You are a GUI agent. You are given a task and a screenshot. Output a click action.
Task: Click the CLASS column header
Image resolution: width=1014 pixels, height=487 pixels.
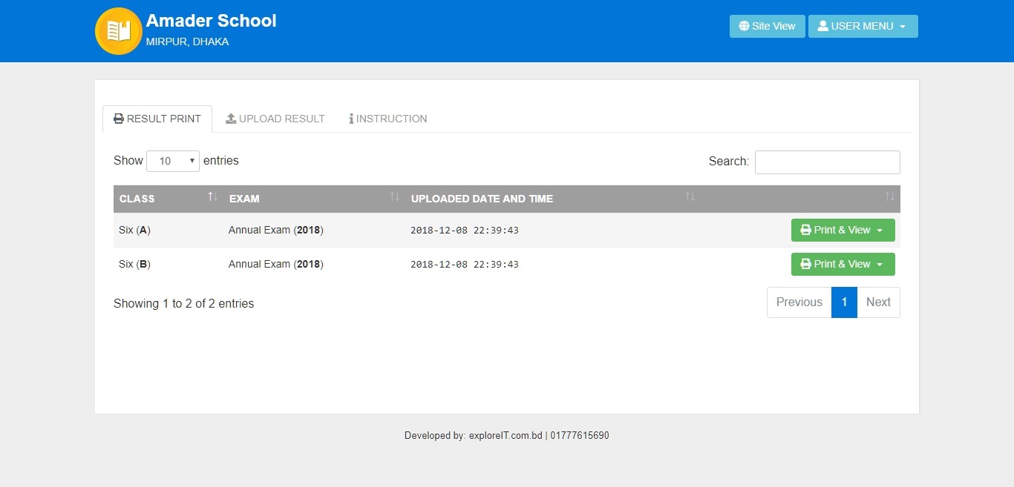[x=169, y=199]
